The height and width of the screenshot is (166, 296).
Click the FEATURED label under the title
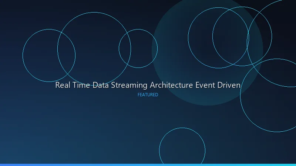pyautogui.click(x=148, y=95)
